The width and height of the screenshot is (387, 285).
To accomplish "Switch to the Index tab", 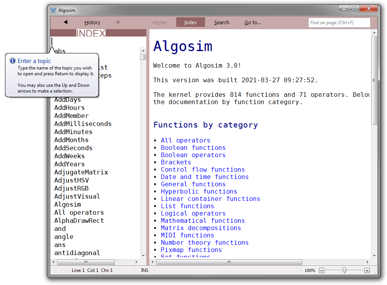I will coord(190,23).
